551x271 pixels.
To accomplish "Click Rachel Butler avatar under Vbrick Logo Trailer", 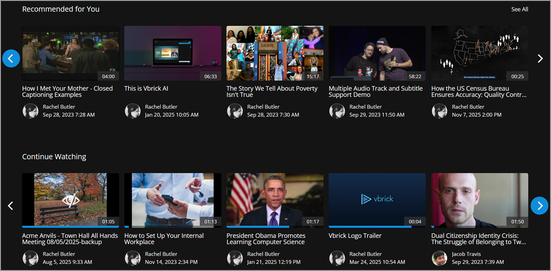I will coord(337,258).
